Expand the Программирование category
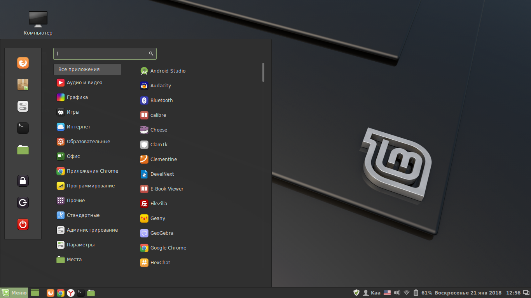 tap(91, 186)
